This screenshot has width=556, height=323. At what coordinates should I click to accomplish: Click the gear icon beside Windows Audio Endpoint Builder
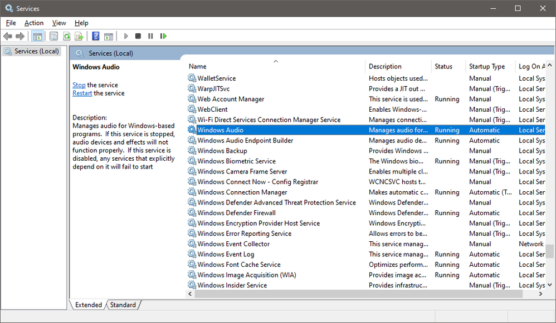192,141
